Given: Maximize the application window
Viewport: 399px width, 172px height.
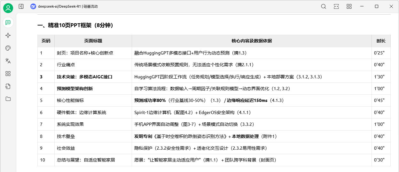Looking at the screenshot, I should (x=377, y=6).
